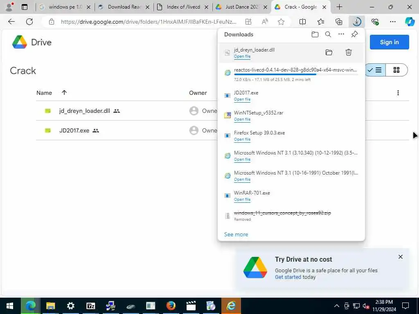Close the Crack - Google tab
Image resolution: width=419 pixels, height=314 pixels.
click(x=324, y=7)
